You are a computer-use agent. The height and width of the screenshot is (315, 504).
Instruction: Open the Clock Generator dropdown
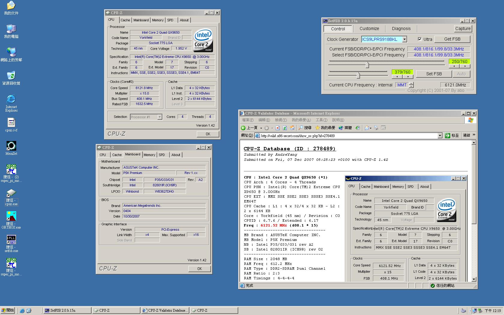pyautogui.click(x=405, y=39)
